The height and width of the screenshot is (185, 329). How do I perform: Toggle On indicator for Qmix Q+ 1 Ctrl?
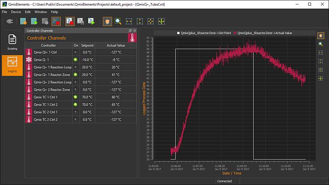click(x=75, y=52)
